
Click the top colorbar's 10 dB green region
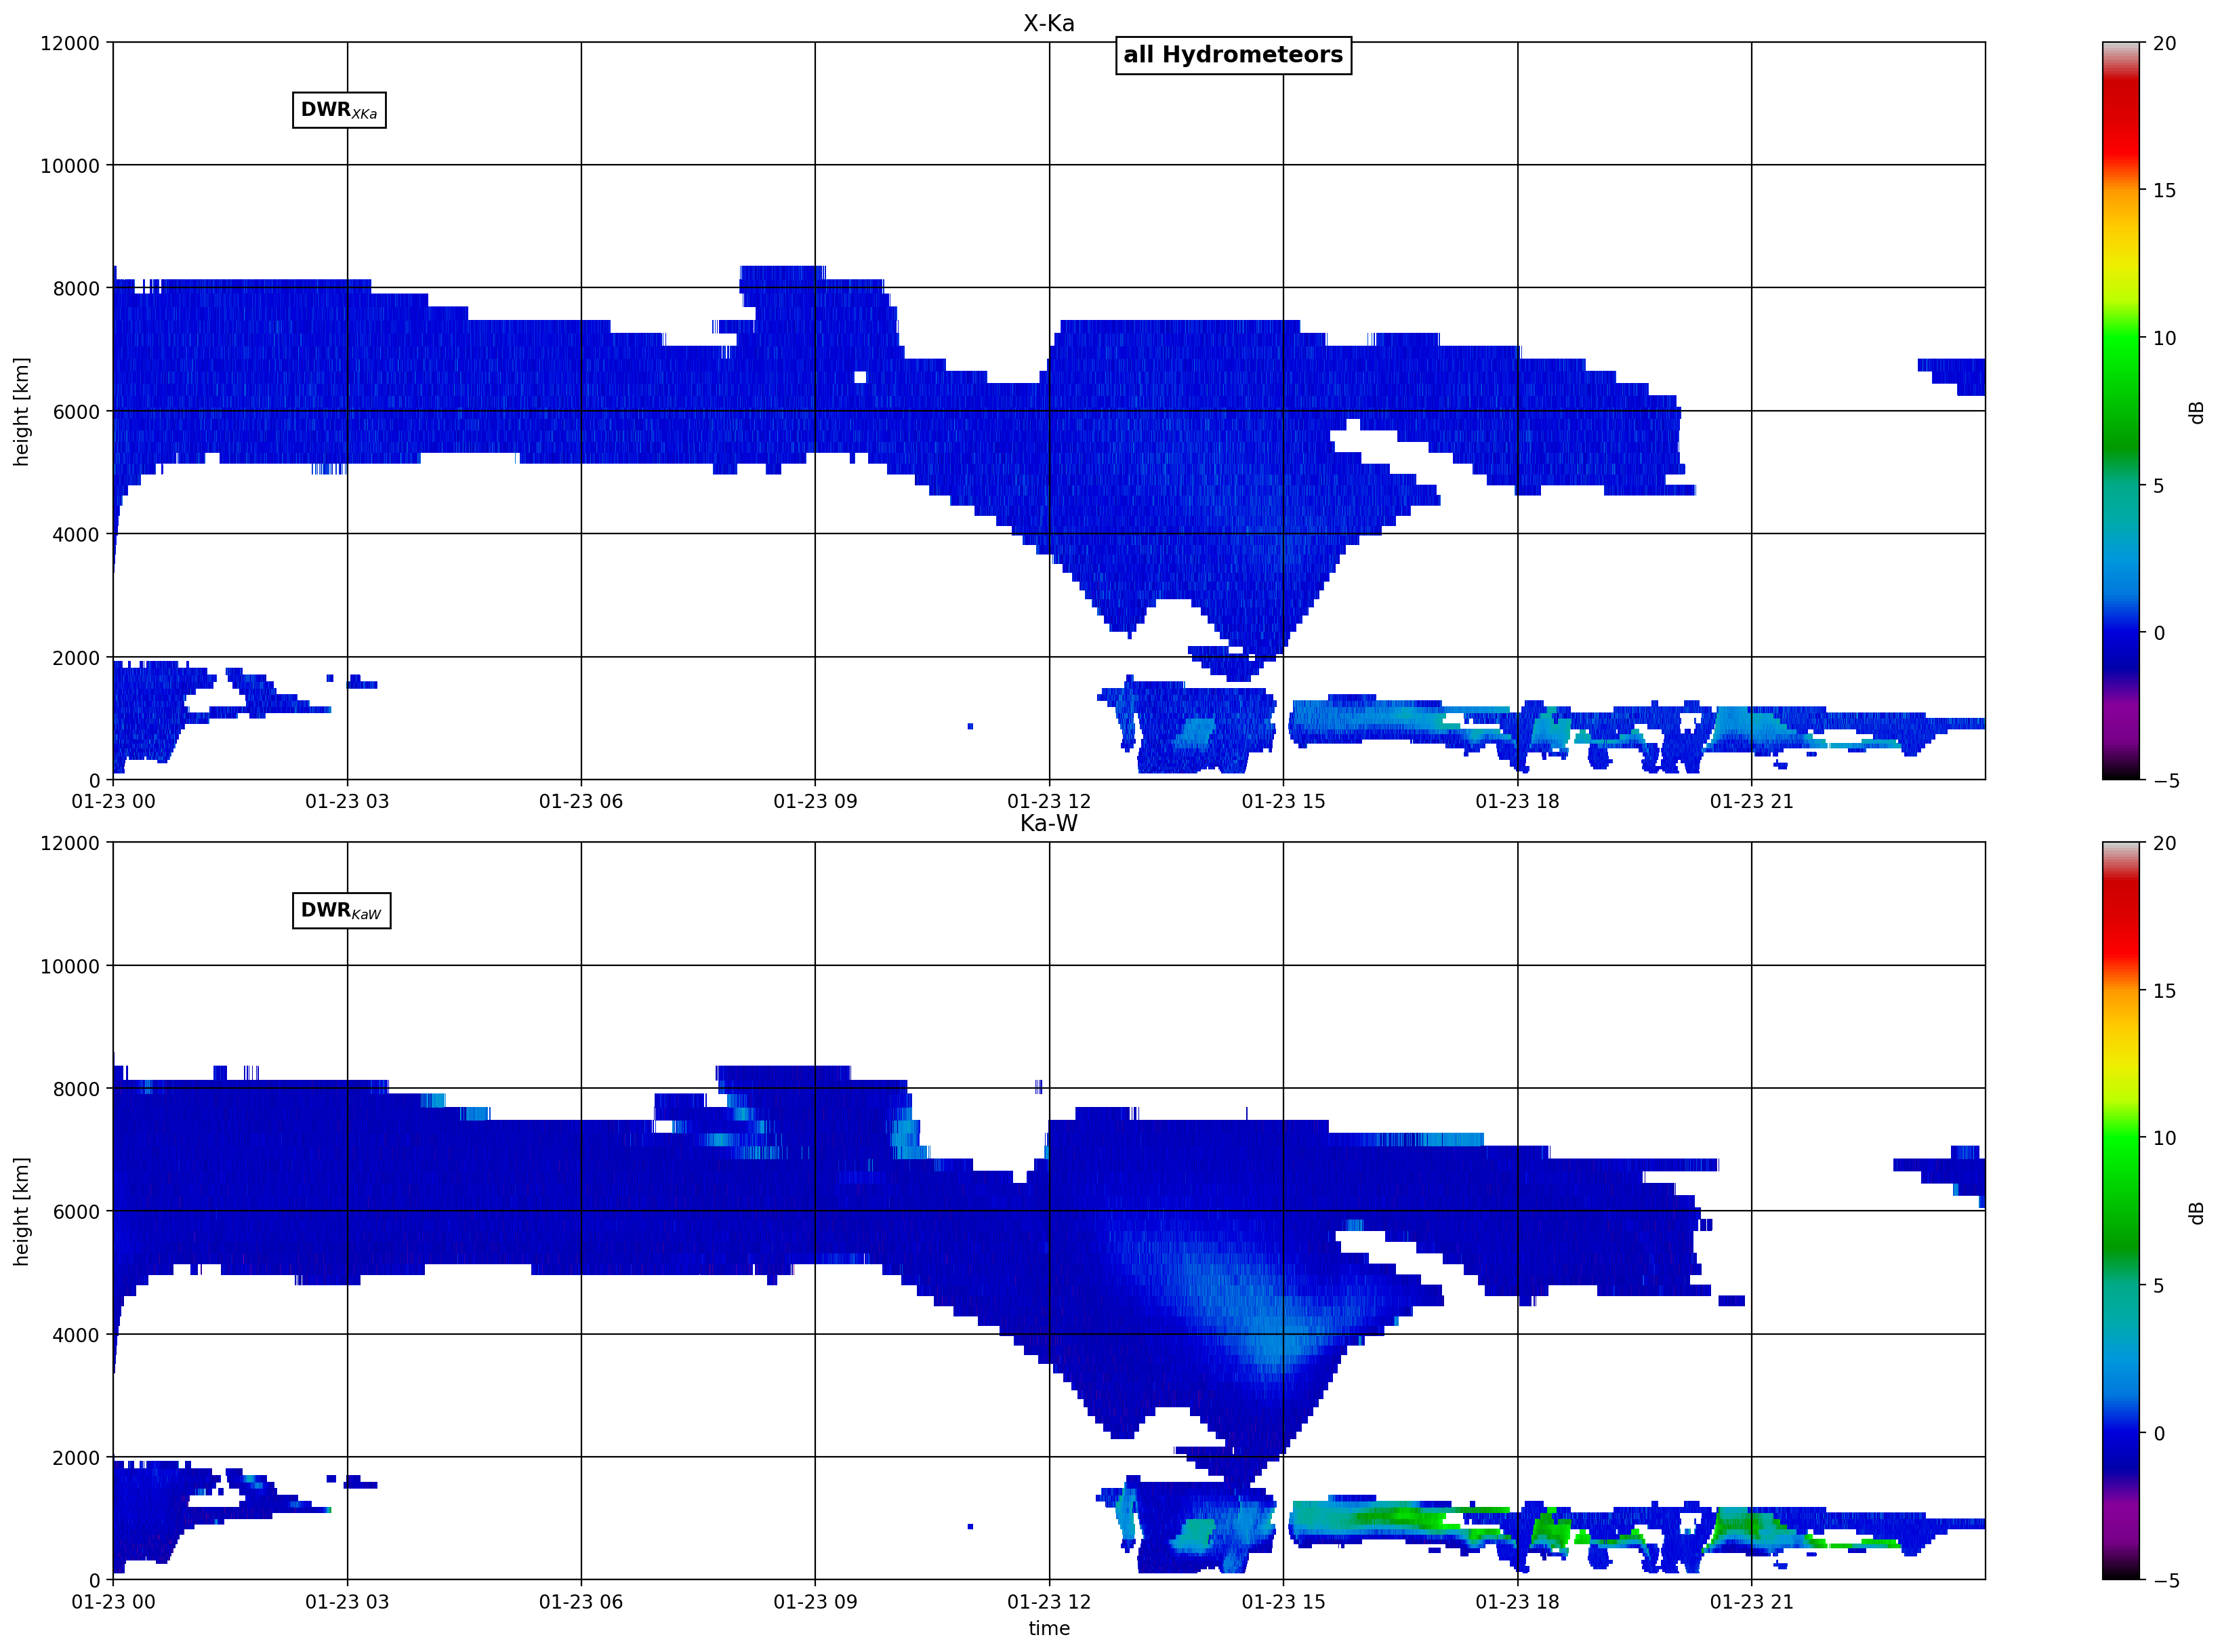pos(2120,338)
